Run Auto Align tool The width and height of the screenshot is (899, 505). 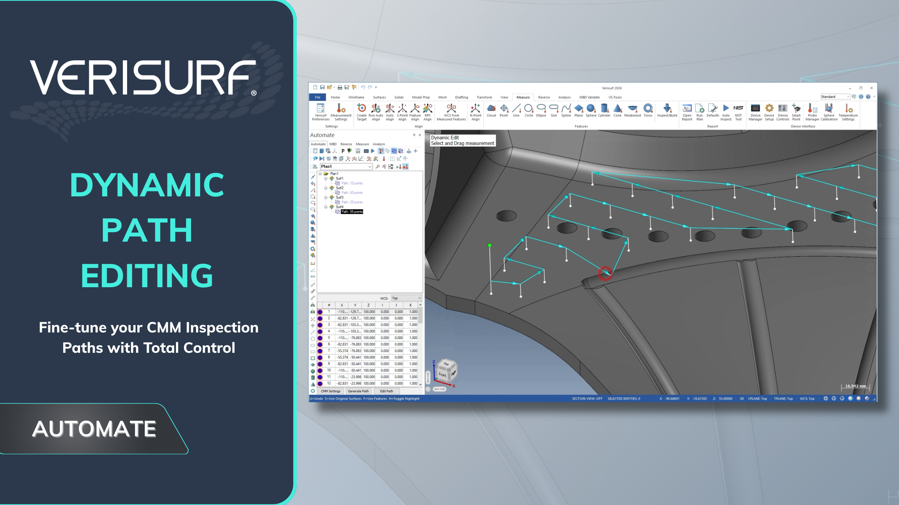376,112
